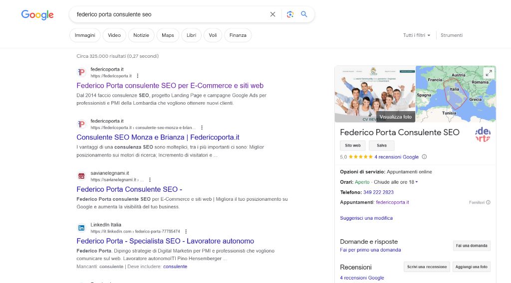511x283 pixels.
Task: Click the 'consulente' must-include link
Action: [x=175, y=267]
